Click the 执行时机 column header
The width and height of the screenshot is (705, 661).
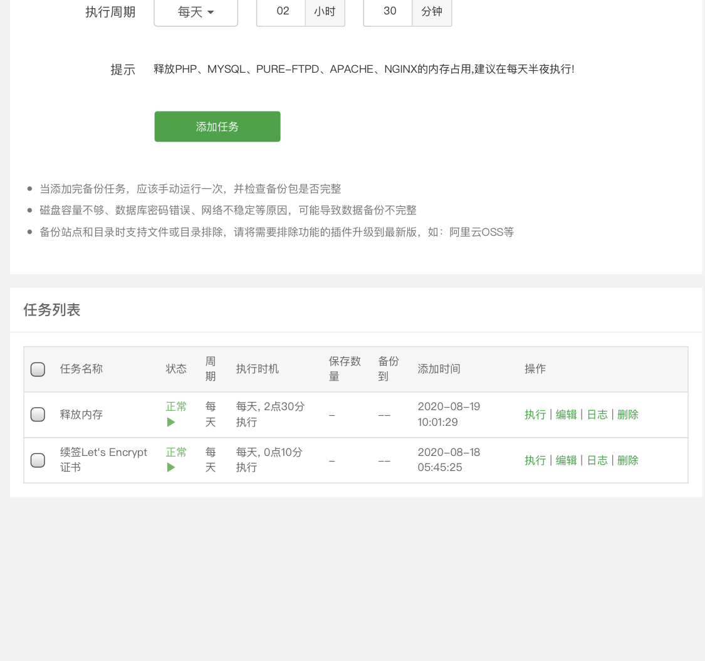click(x=257, y=369)
